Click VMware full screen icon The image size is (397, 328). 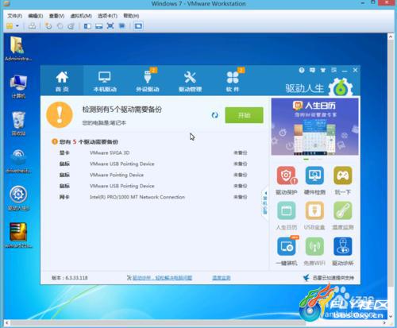pyautogui.click(x=110, y=26)
